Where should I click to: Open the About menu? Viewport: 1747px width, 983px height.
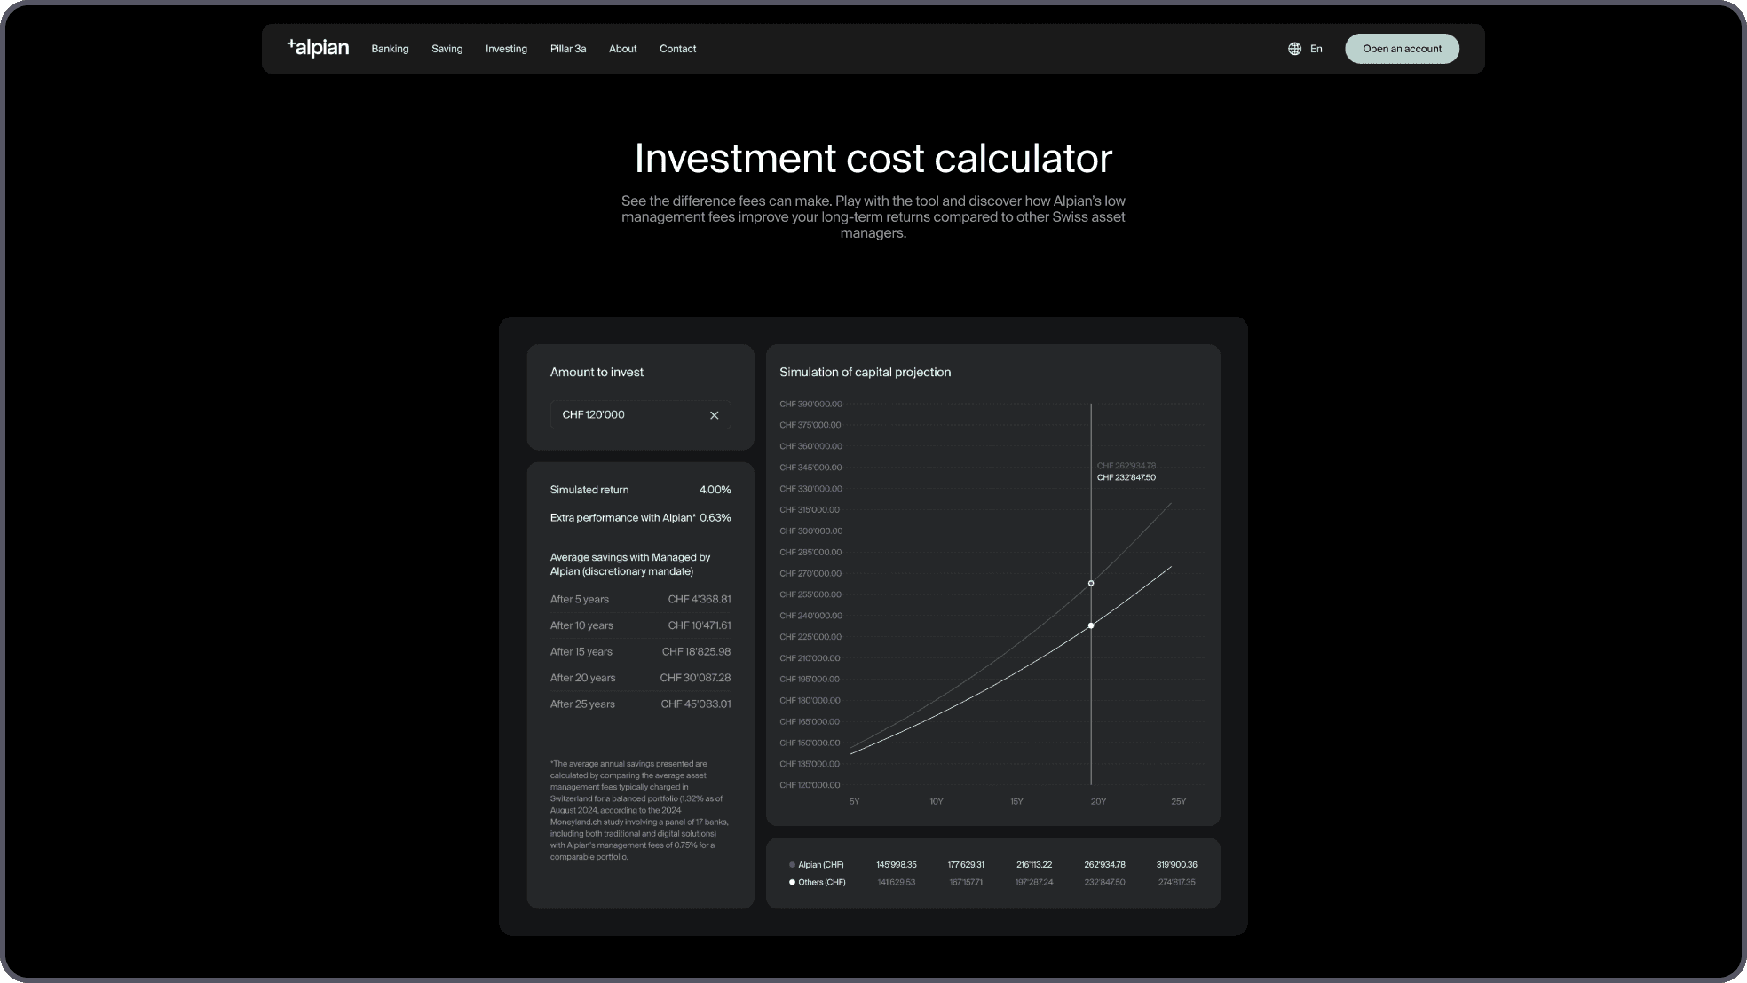tap(622, 49)
